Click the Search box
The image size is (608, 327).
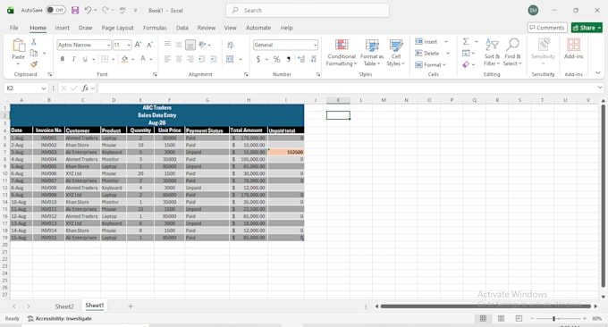click(308, 11)
